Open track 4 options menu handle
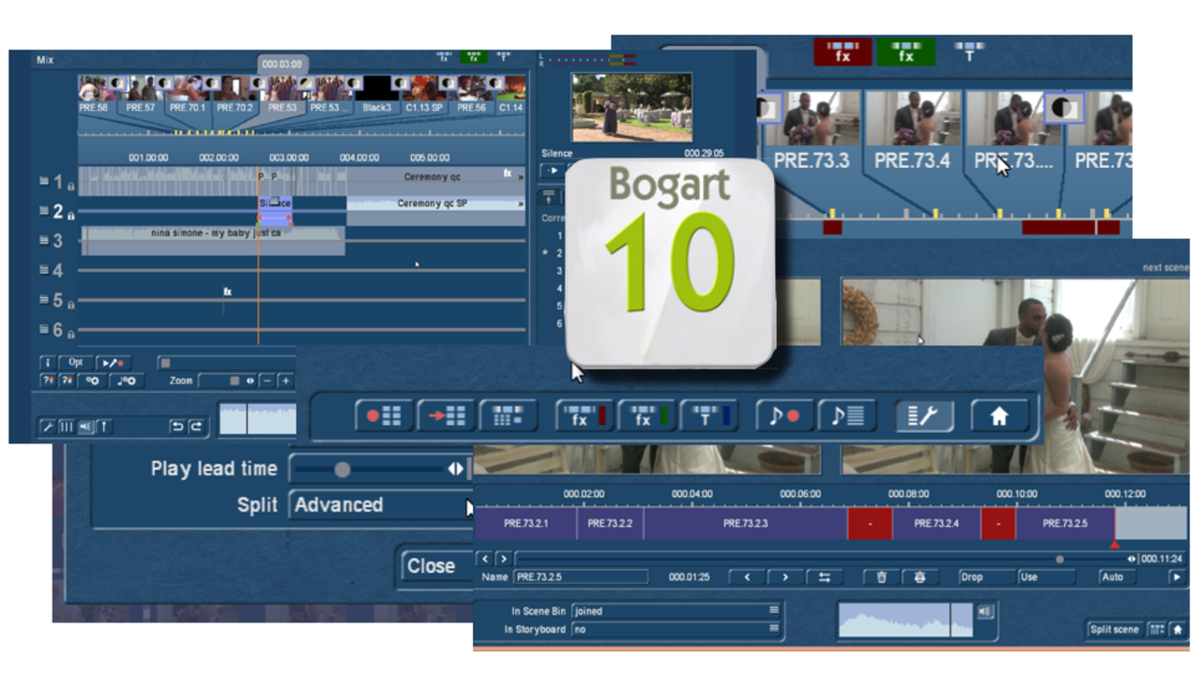1201x675 pixels. pyautogui.click(x=43, y=270)
